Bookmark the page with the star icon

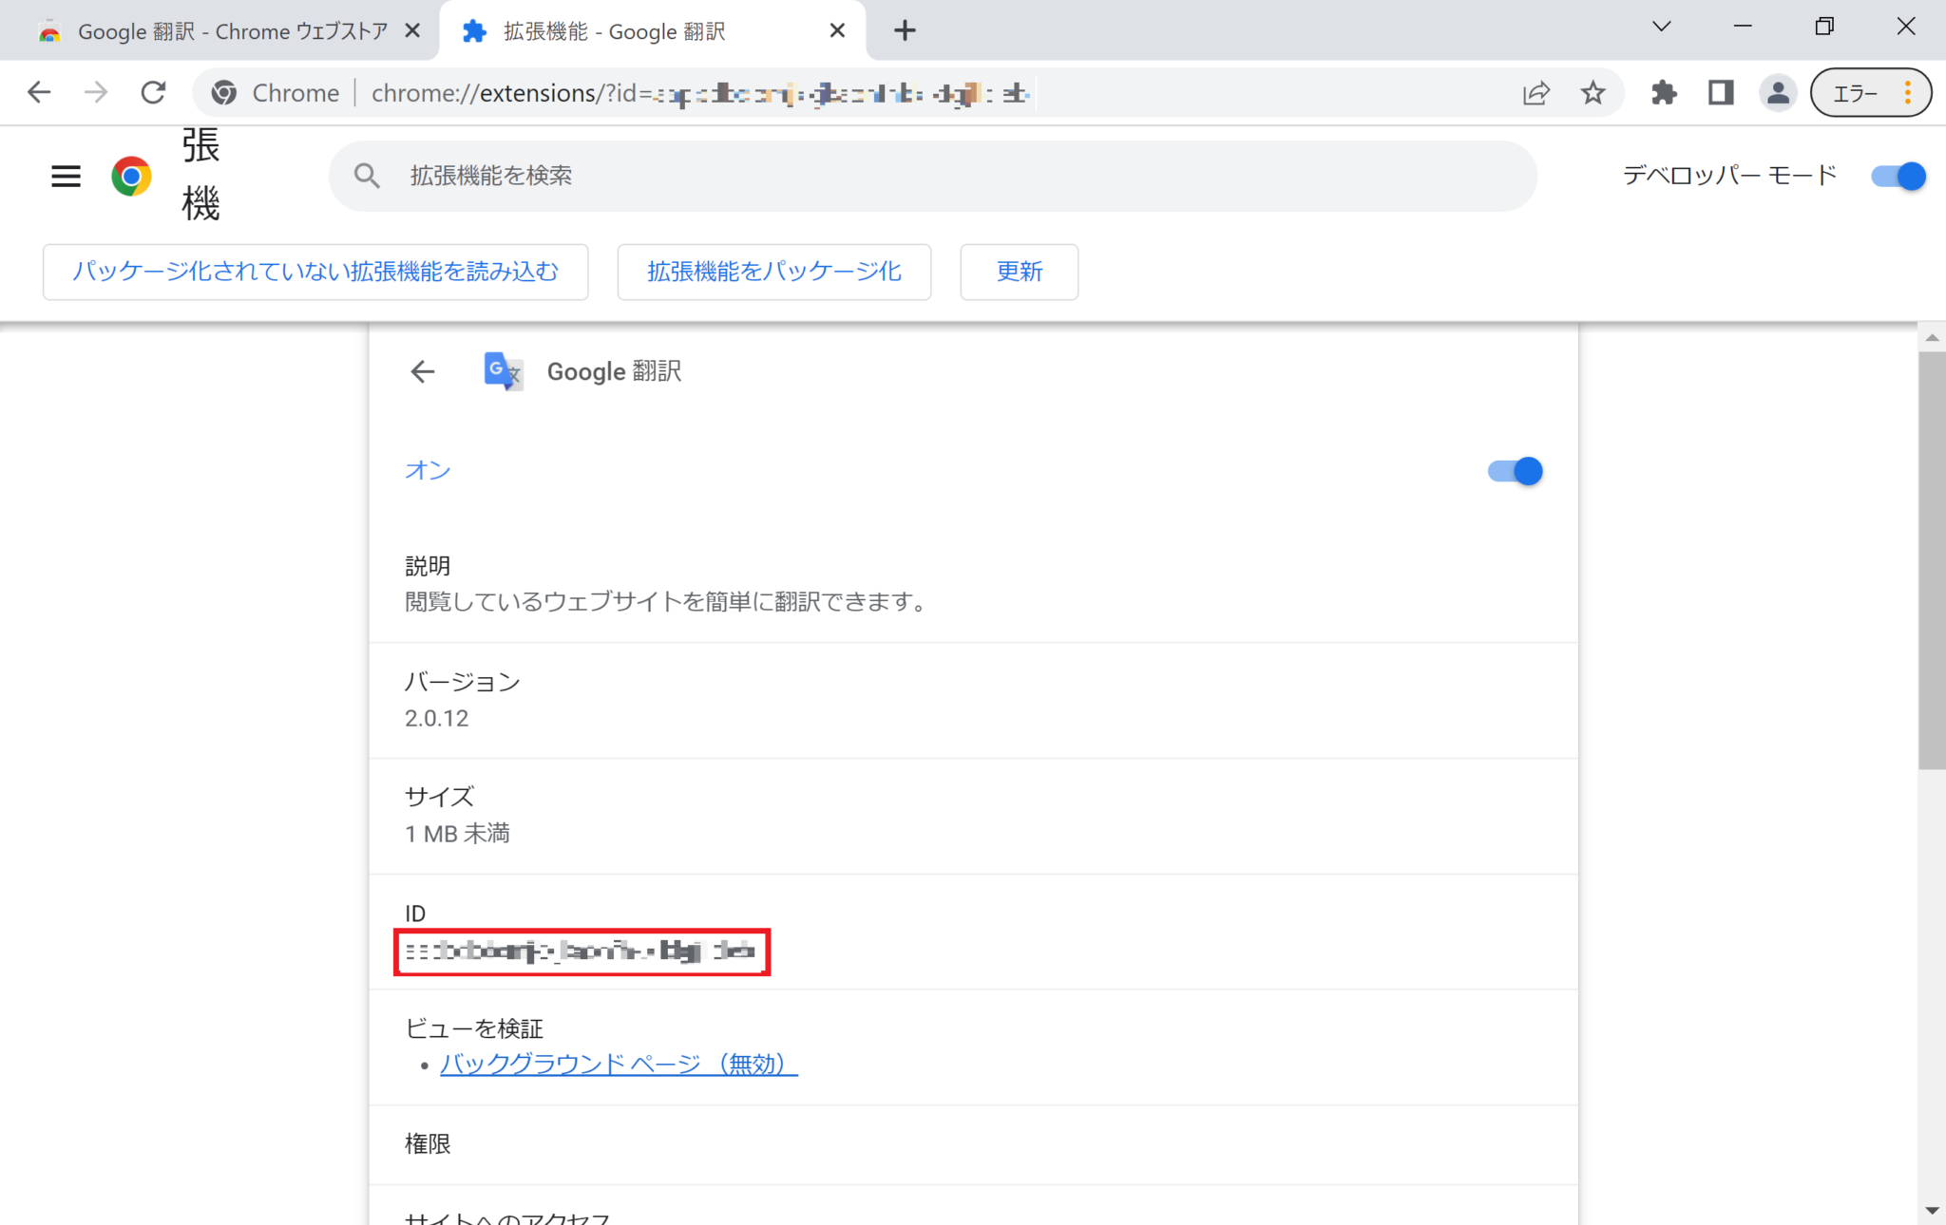[1594, 92]
